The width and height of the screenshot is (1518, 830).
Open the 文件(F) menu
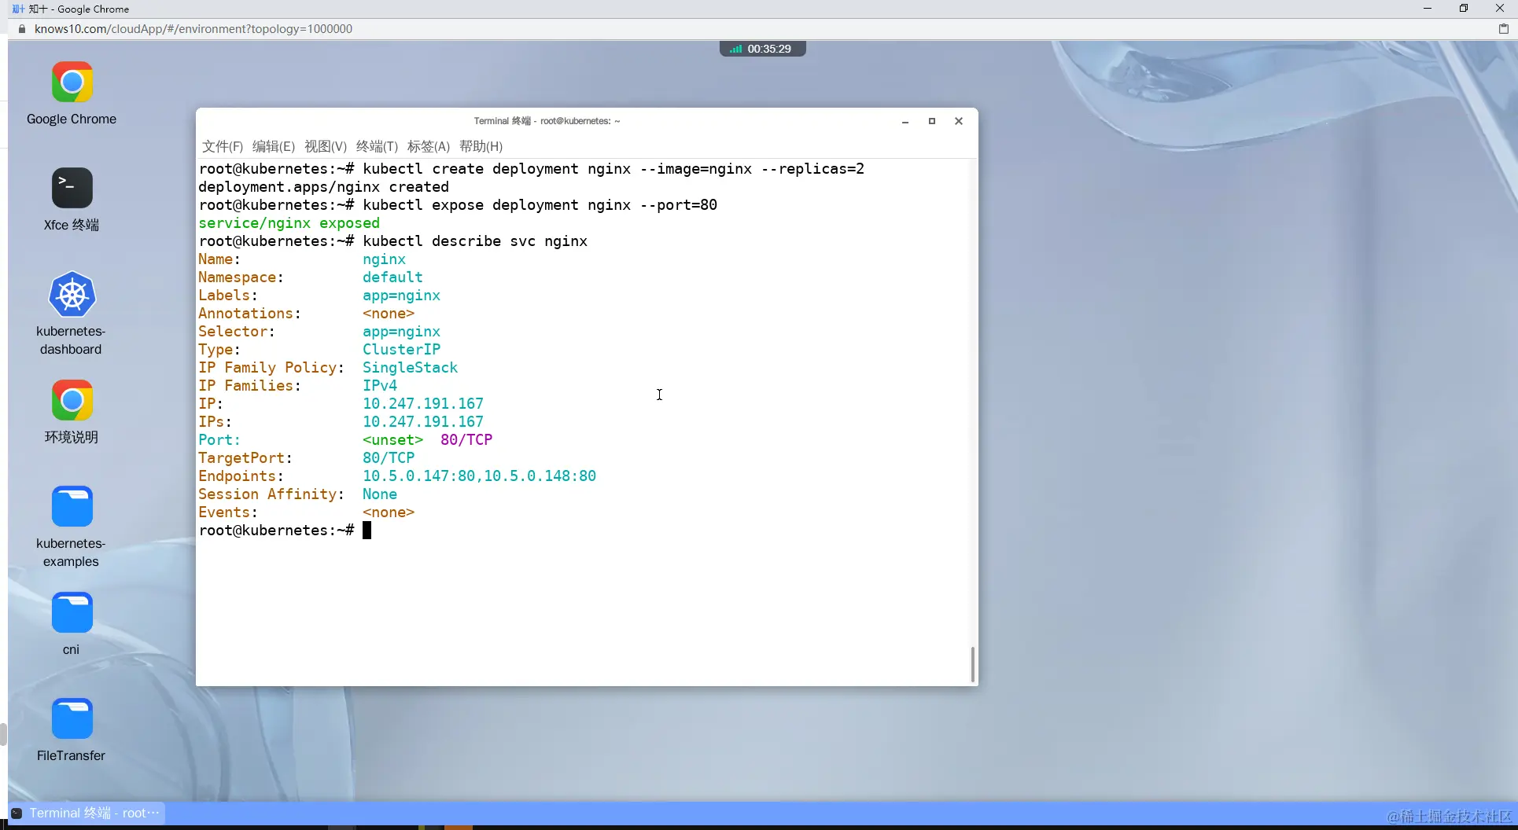tap(223, 146)
